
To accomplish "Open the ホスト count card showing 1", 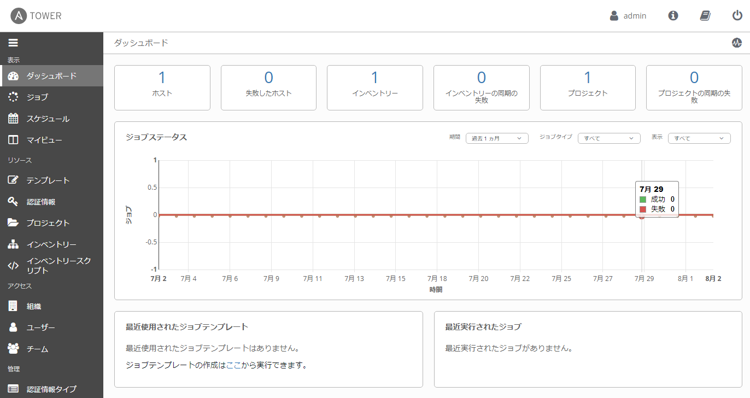I will pos(162,87).
